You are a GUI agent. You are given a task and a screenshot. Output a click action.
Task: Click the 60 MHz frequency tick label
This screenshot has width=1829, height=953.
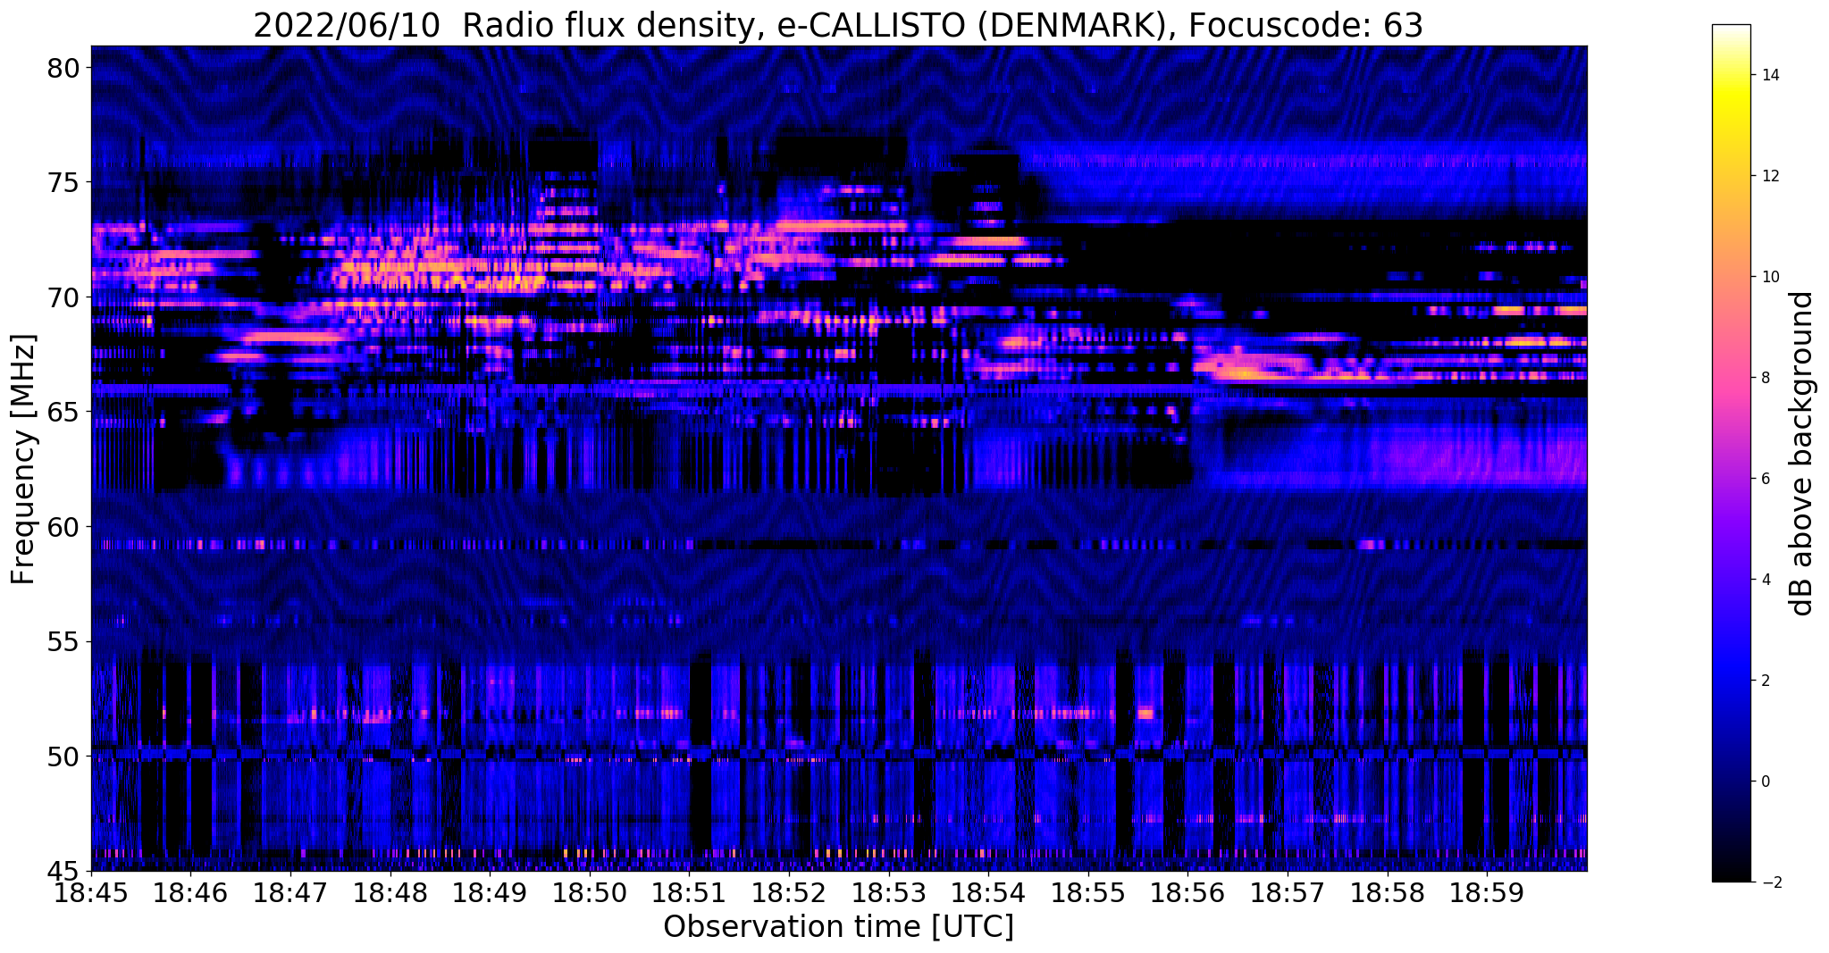pos(63,527)
